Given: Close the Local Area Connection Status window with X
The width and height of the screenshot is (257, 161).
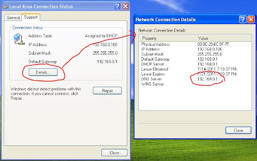Looking at the screenshot, I should click(126, 6).
